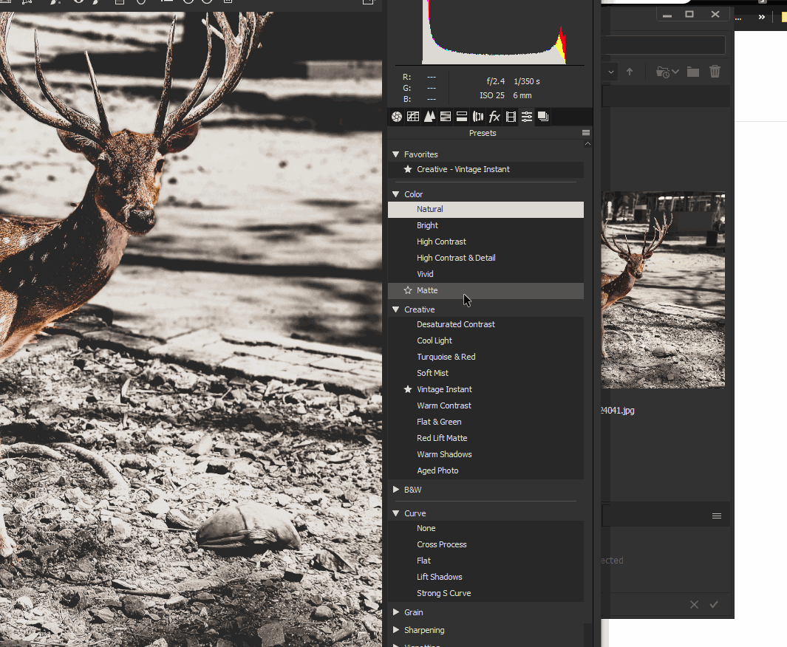Toggle the filled star on Vintage Instant
Viewport: 787px width, 647px height.
[x=408, y=389]
